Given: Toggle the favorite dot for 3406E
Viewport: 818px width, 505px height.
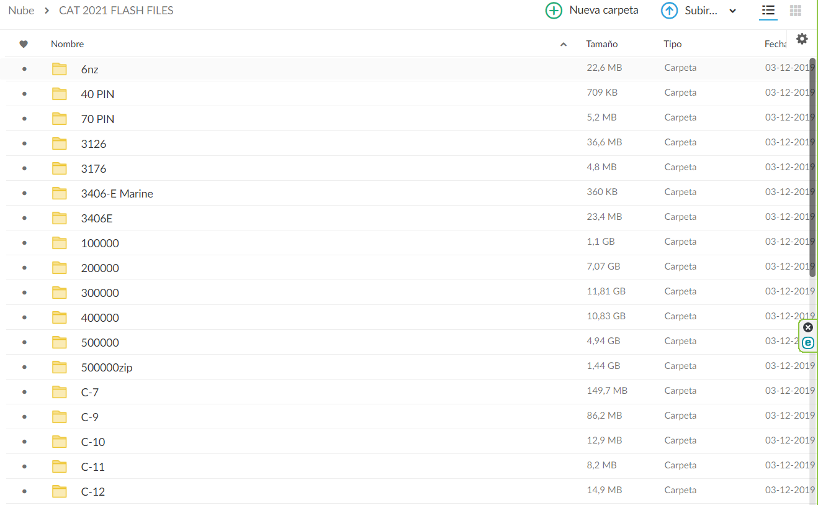Looking at the screenshot, I should [24, 218].
